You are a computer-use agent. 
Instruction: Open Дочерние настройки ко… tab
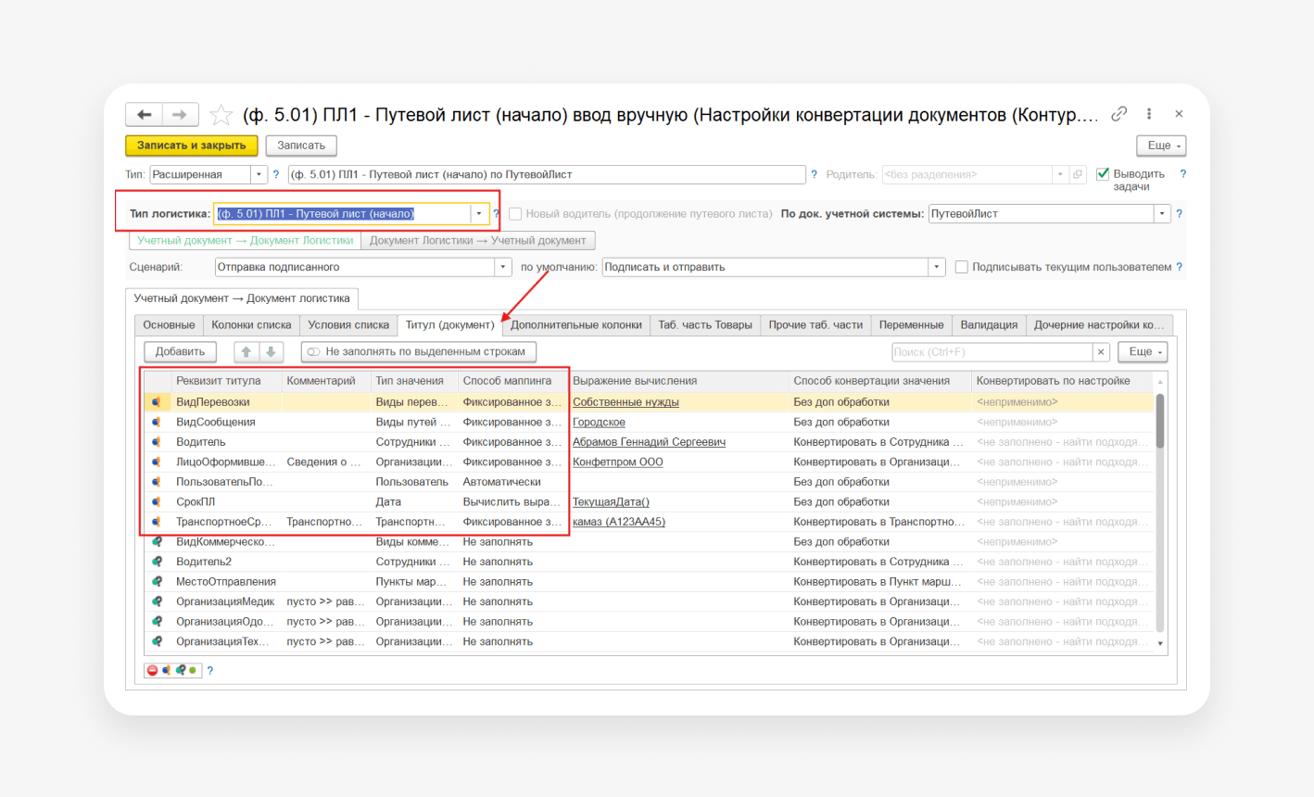click(1099, 325)
